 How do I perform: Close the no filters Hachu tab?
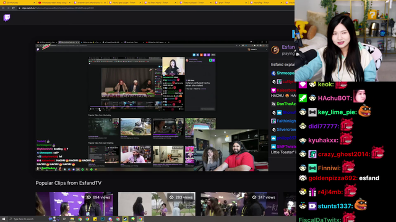[x=176, y=2]
